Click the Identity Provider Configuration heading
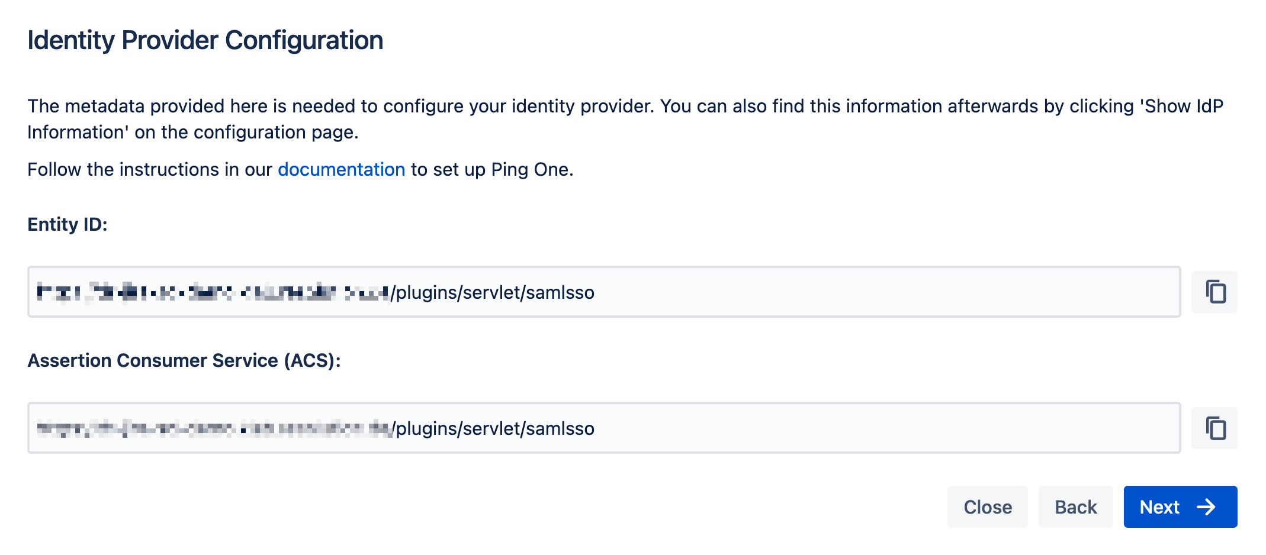Image resolution: width=1266 pixels, height=555 pixels. pos(205,41)
